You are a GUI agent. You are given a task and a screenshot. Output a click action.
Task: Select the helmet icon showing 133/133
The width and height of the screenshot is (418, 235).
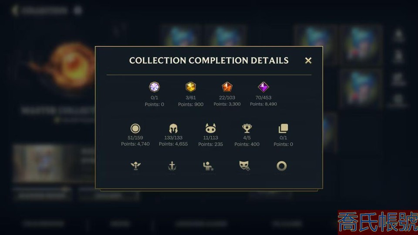[173, 128]
